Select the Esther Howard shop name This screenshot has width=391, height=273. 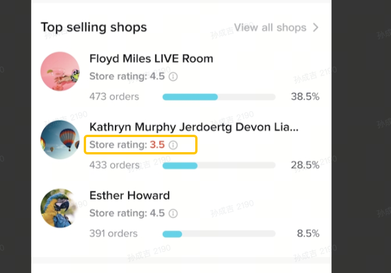coord(129,195)
